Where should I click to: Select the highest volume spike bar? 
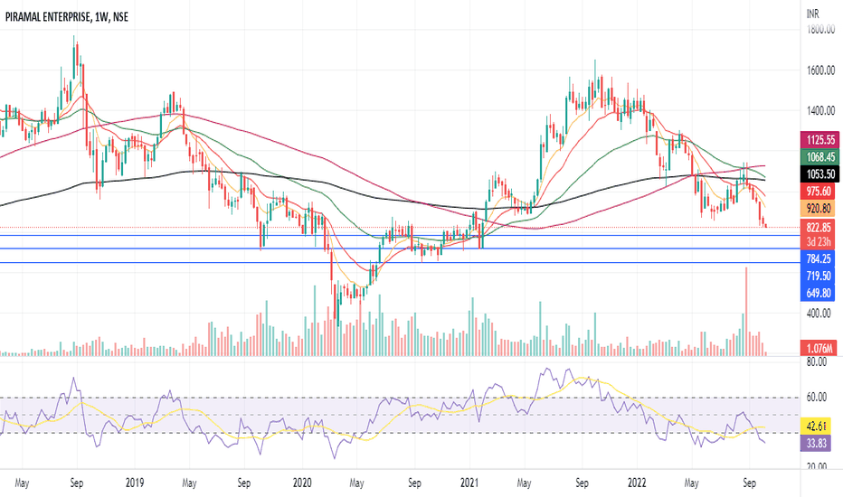[x=745, y=311]
